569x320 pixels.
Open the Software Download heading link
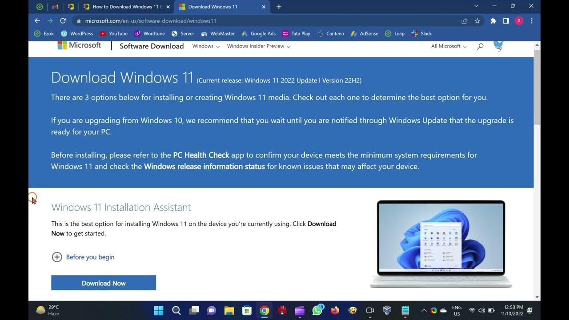[152, 46]
